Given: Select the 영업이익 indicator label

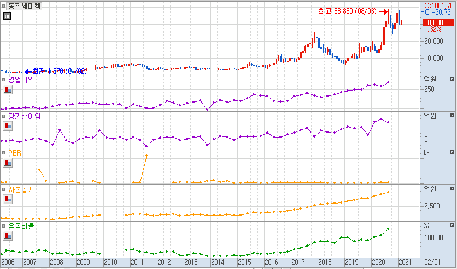Looking at the screenshot, I should point(21,80).
